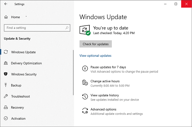Click the search magnifier icon
The width and height of the screenshot is (192, 127).
pos(67,28)
